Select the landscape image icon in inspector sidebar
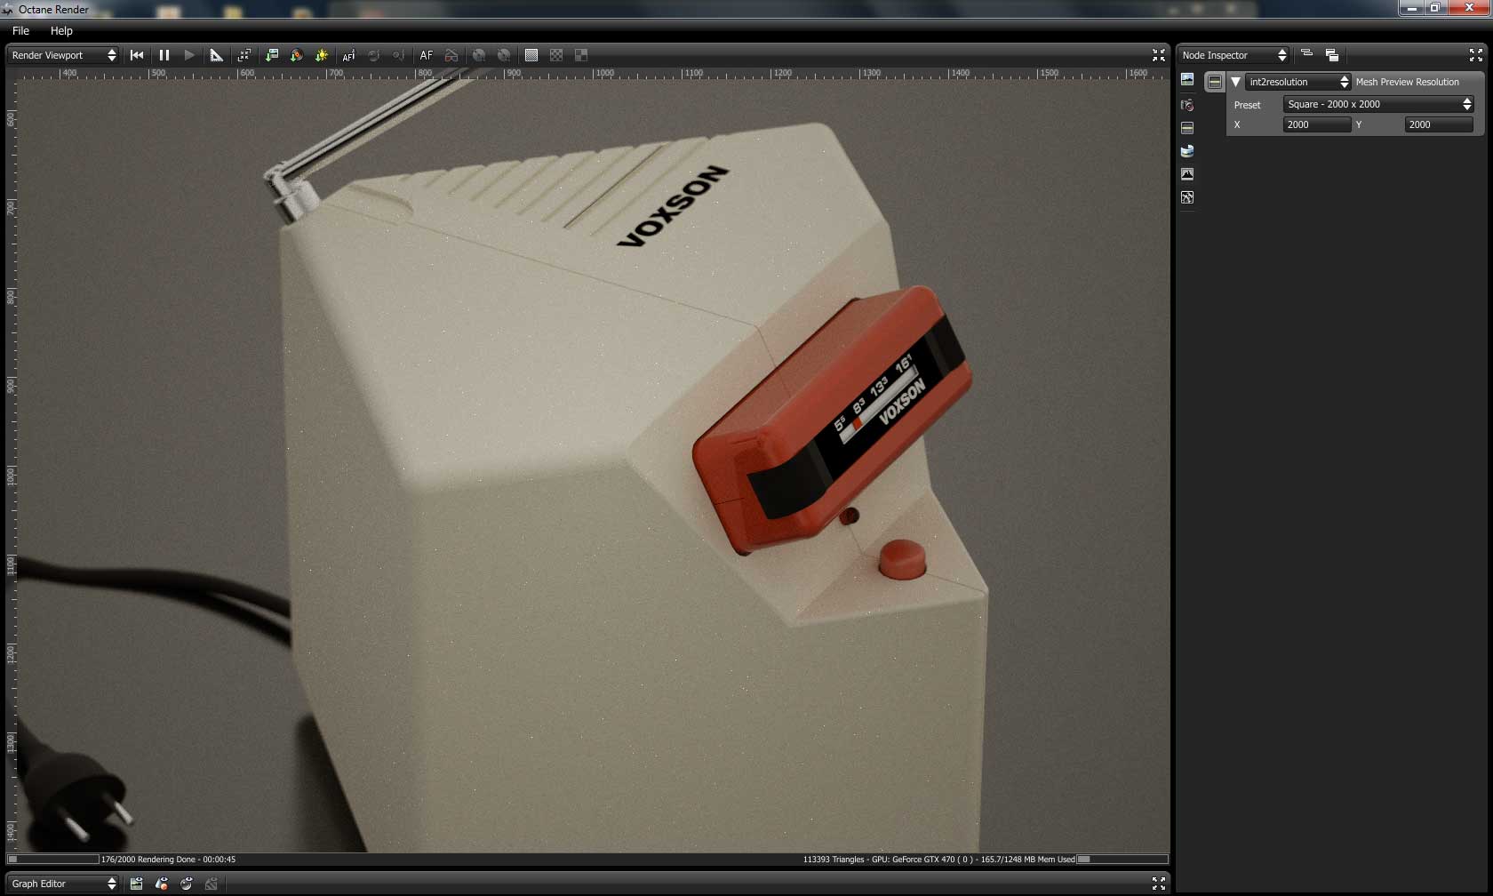1493x896 pixels. [1187, 80]
